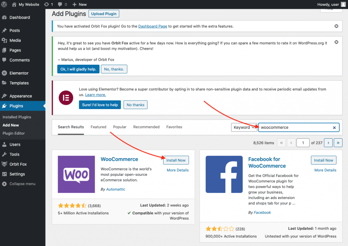The image size is (348, 246).
Task: Switch to the Recommended tab
Action: click(x=146, y=127)
